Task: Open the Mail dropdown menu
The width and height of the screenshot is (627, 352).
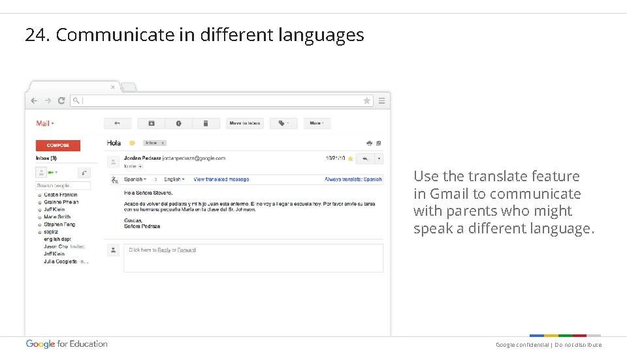Action: 45,123
